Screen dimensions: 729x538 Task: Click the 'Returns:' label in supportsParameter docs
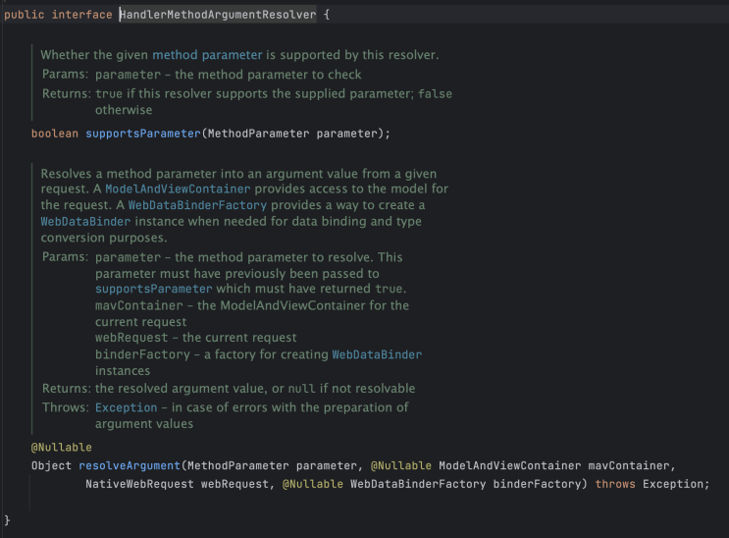(67, 94)
